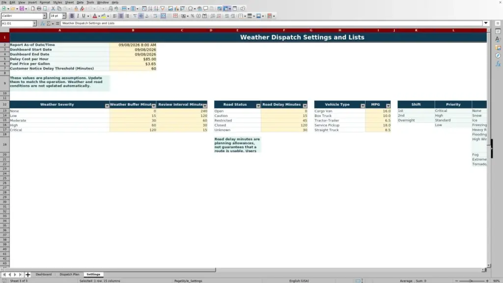
Task: Open sidebar Gallery icon
Action: (498, 48)
